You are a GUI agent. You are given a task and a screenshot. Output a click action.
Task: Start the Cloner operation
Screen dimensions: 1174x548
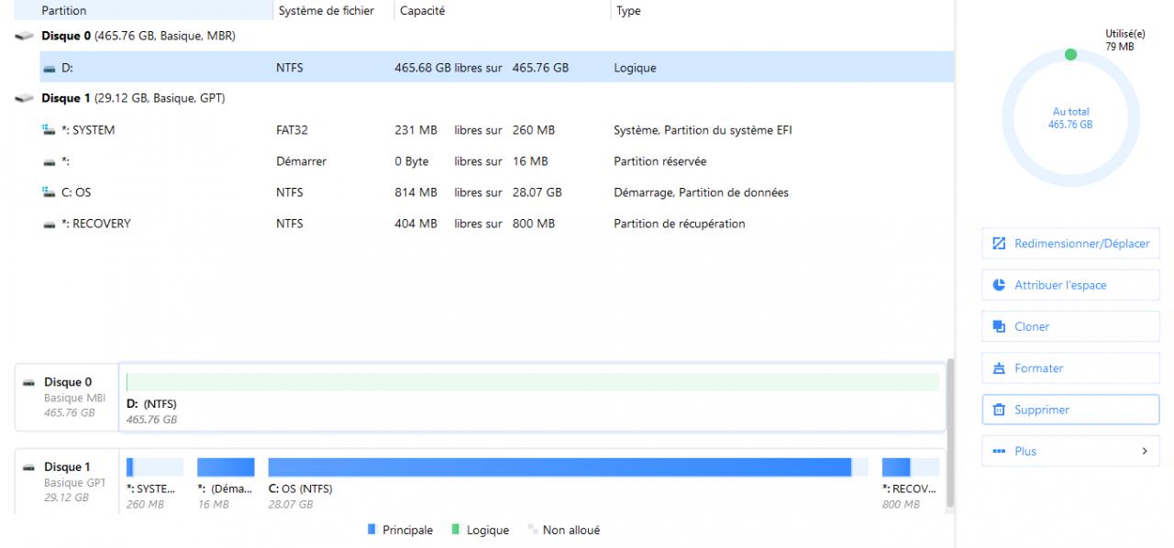pyautogui.click(x=1070, y=326)
